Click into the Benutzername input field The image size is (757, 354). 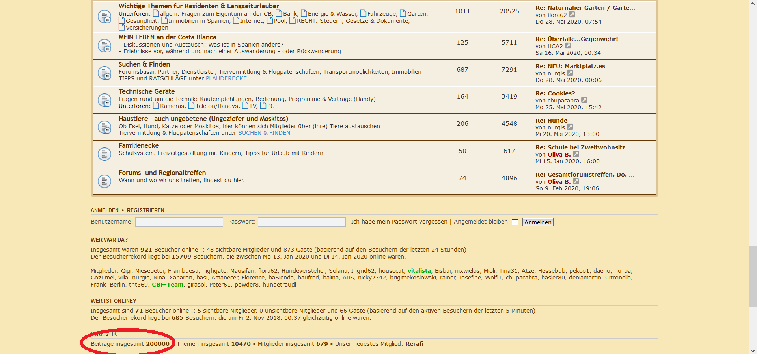(x=179, y=222)
